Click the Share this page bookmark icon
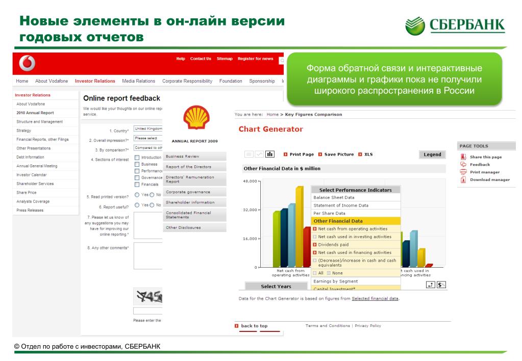This screenshot has width=522, height=361. [x=463, y=157]
